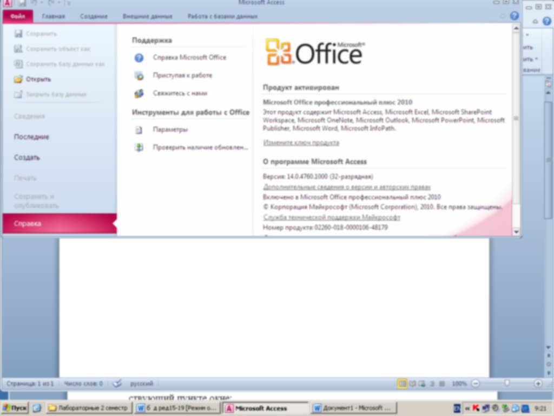Click Сохранить объект как in backstage
554x416 pixels.
52,49
